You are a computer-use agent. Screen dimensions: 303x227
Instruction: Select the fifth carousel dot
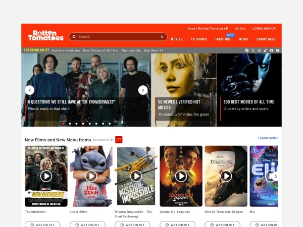click(90, 124)
